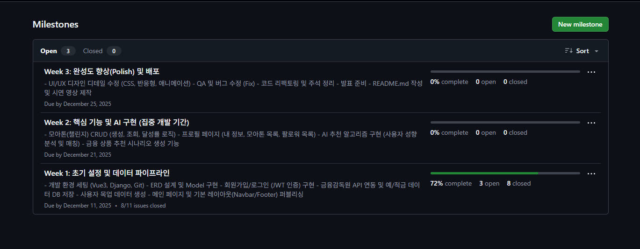
Task: Open the Week 3 milestone options menu
Action: coord(591,72)
